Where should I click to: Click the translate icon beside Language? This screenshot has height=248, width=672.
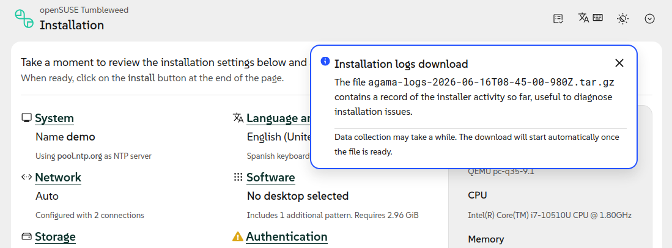tap(238, 118)
